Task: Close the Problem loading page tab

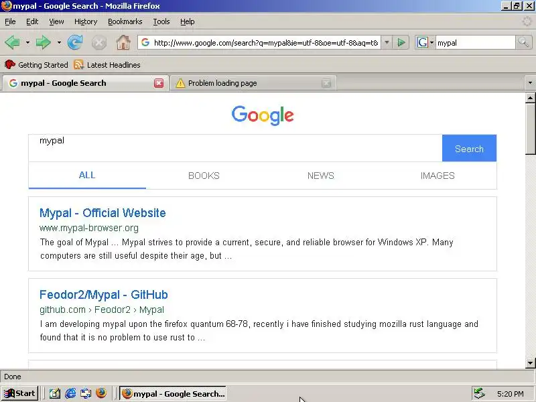Action: tap(326, 83)
